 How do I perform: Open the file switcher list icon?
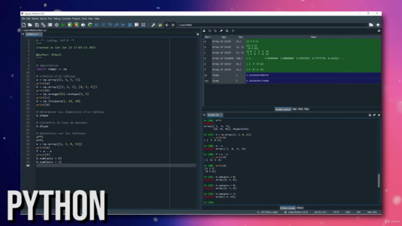(50, 25)
